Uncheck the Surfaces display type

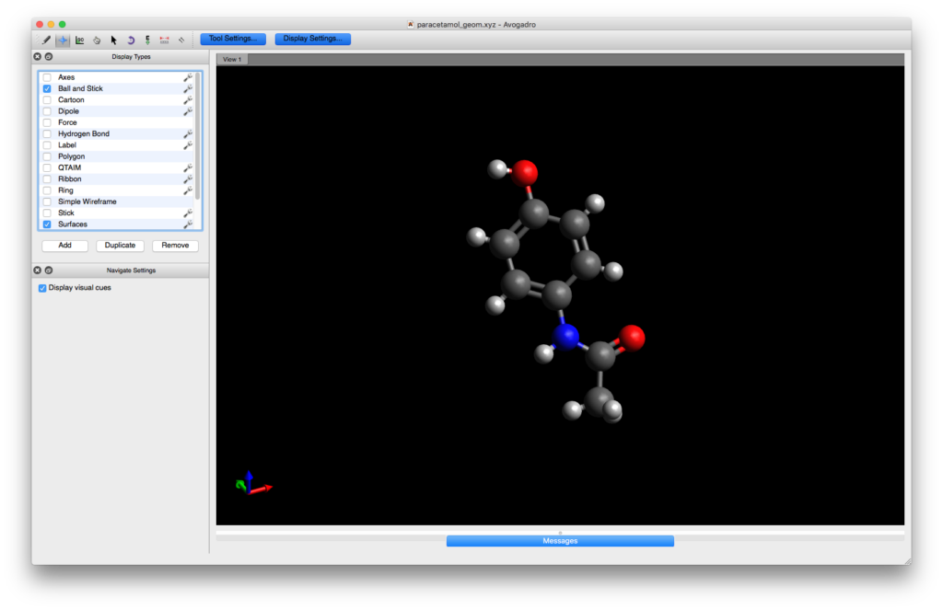(47, 224)
